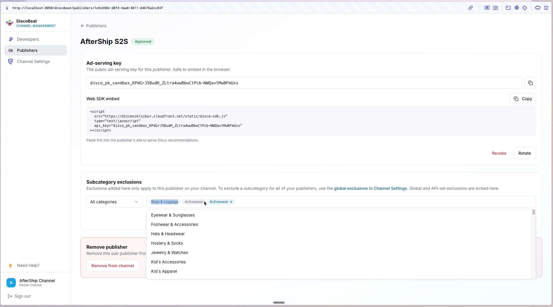Click the Need Help lightbulb icon
The height and width of the screenshot is (307, 553).
(11, 266)
